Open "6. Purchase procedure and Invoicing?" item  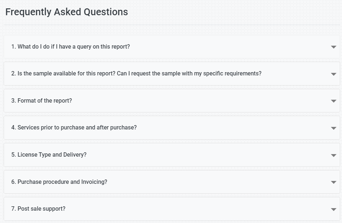(59, 182)
